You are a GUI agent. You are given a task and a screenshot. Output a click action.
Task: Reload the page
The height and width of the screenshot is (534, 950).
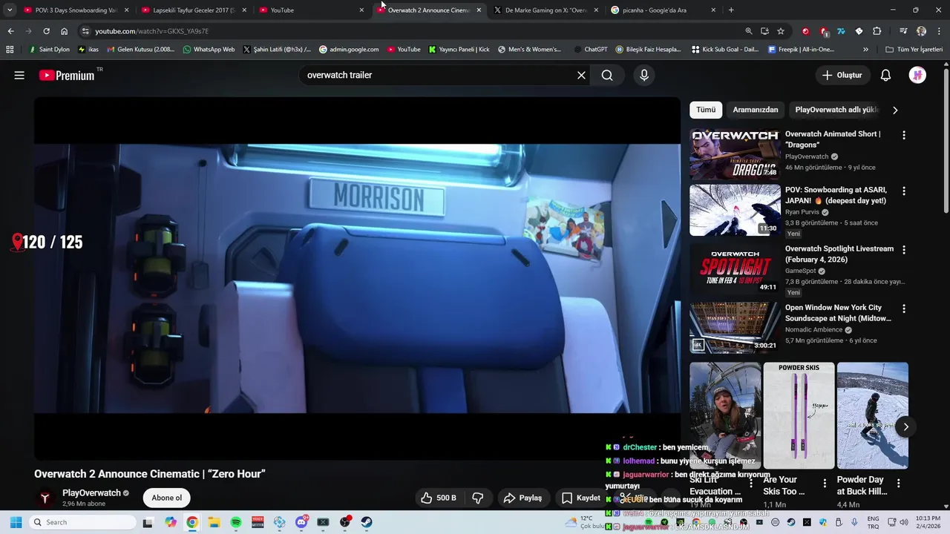click(x=46, y=31)
